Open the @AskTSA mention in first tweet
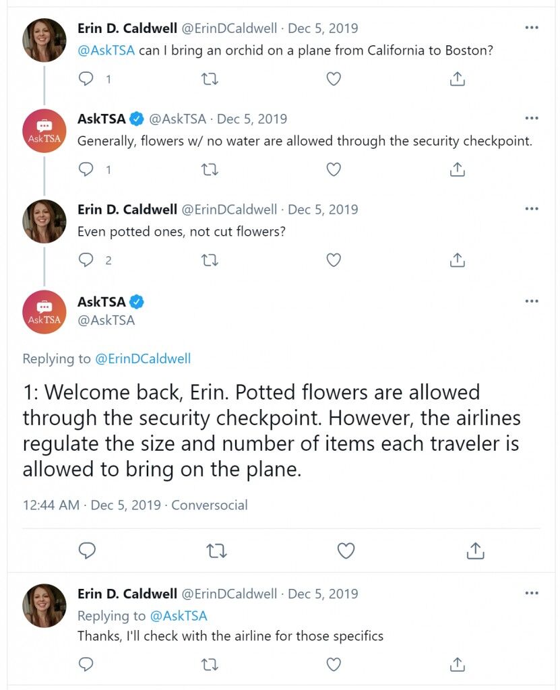 click(x=106, y=50)
